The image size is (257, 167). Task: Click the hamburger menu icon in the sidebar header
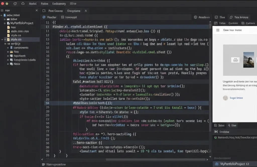[x=2, y=11]
